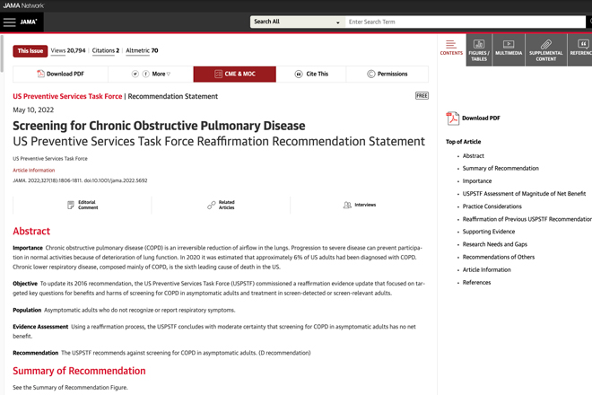Select the Supplemental Content tab
Image resolution: width=592 pixels, height=395 pixels.
[546, 50]
